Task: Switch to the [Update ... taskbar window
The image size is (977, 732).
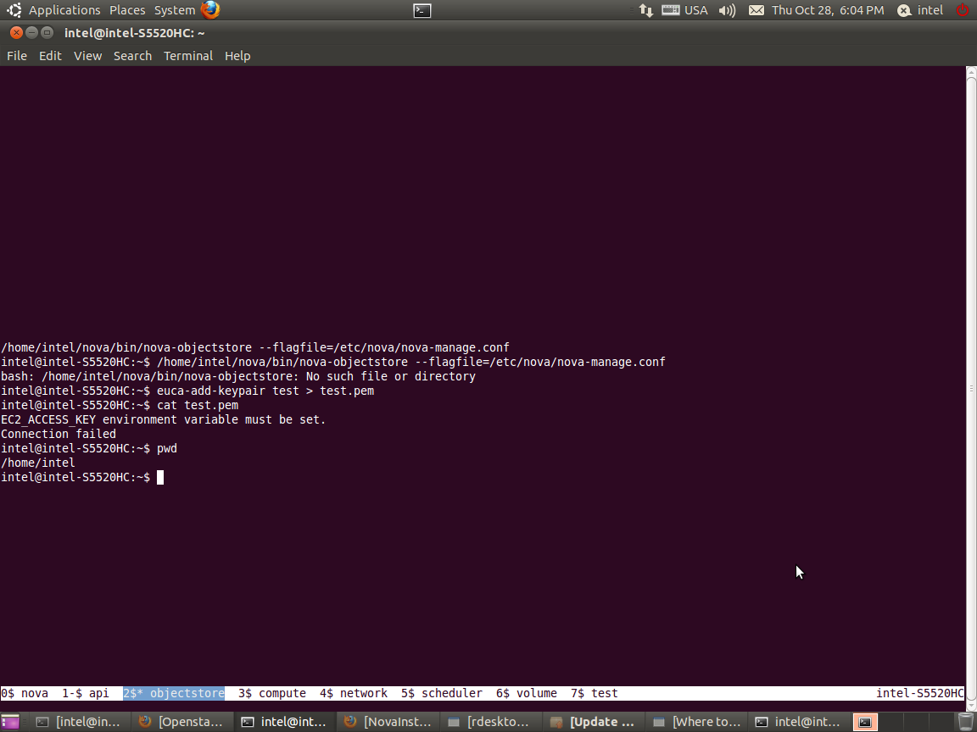Action: click(593, 722)
